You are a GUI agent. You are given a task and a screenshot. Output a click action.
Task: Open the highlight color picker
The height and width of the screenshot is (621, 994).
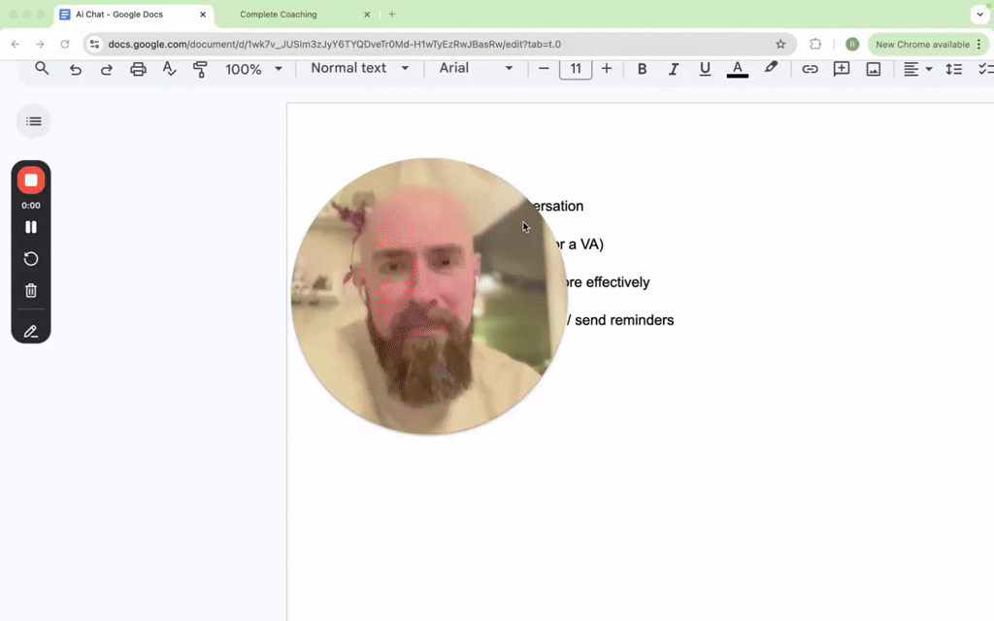[771, 68]
